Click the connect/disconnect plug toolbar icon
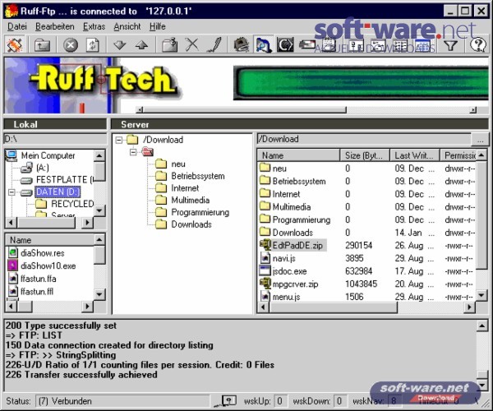This screenshot has height=411, width=493. pos(15,45)
